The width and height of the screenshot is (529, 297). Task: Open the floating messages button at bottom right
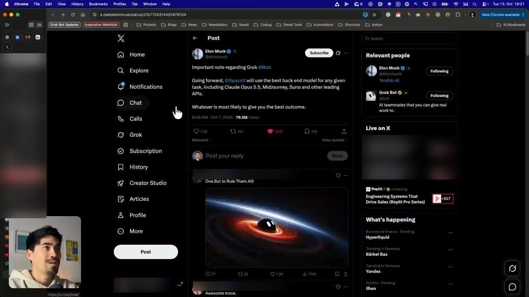(512, 287)
